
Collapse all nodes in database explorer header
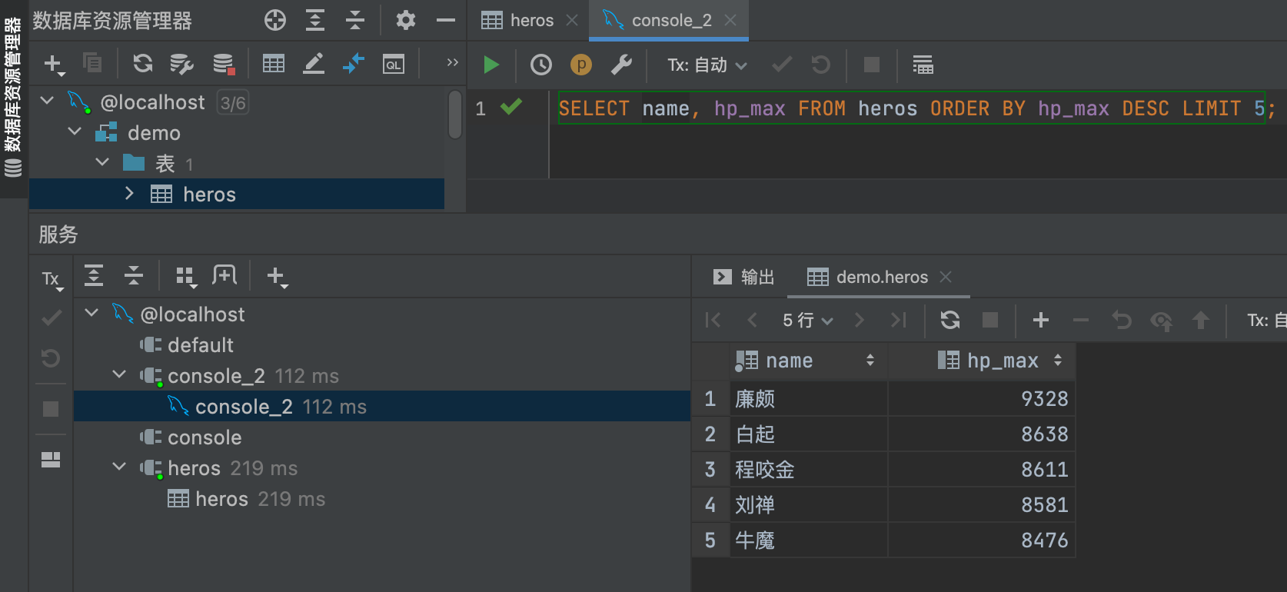(x=355, y=21)
